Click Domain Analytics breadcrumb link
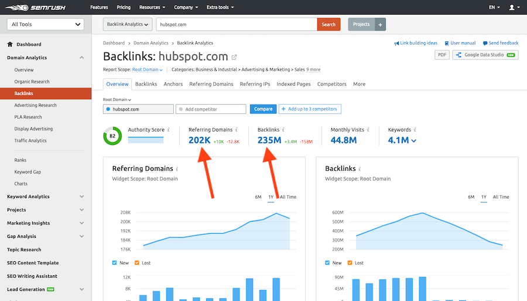 (x=151, y=43)
